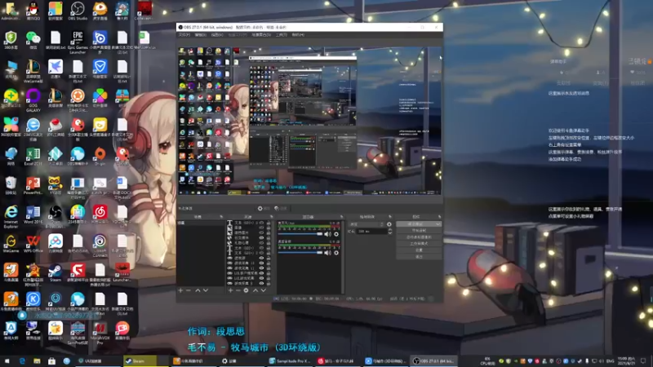The image size is (653, 367).
Task: Open the Internet Explorer desktop icon
Action: pos(11,216)
